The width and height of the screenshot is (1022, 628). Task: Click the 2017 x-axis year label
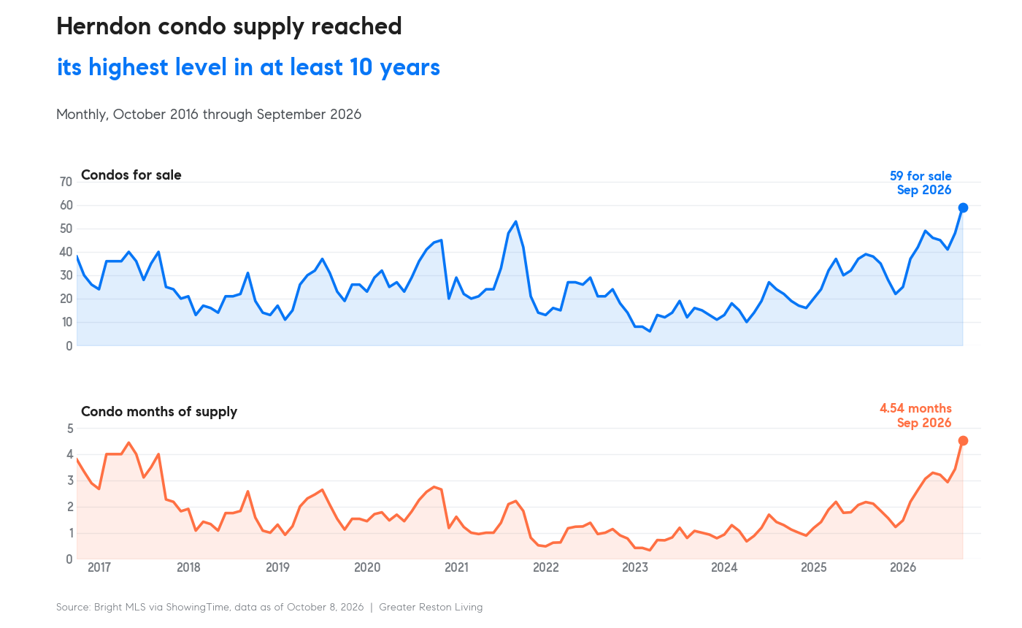(99, 568)
